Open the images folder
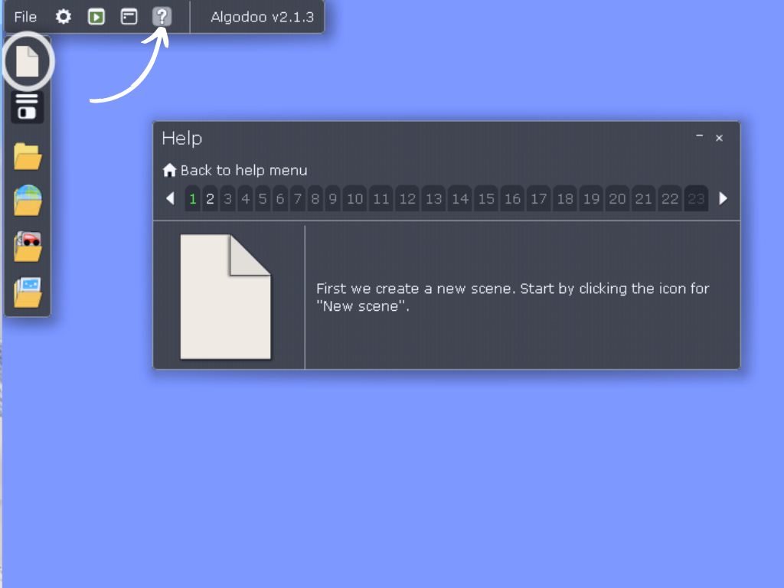Image resolution: width=784 pixels, height=588 pixels. (x=27, y=289)
